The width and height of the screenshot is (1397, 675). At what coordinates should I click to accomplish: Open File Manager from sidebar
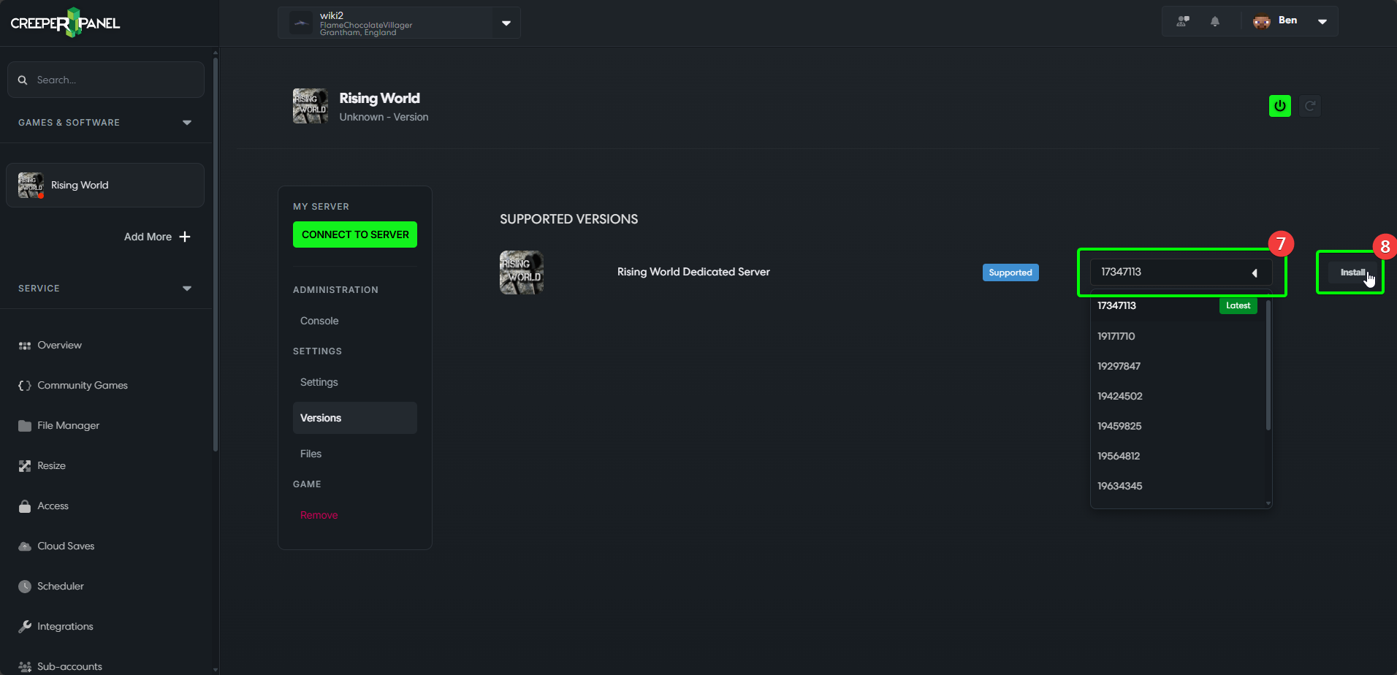[x=68, y=425]
